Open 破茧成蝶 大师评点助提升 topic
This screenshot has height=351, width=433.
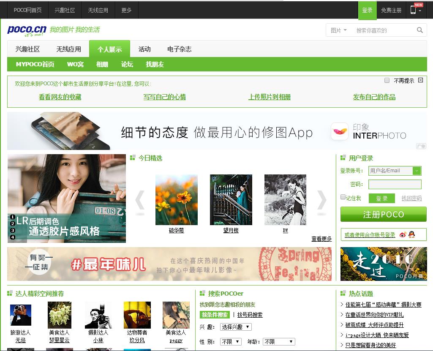374,325
